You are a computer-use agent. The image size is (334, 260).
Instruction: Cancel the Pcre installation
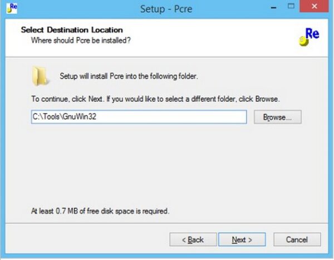(297, 239)
